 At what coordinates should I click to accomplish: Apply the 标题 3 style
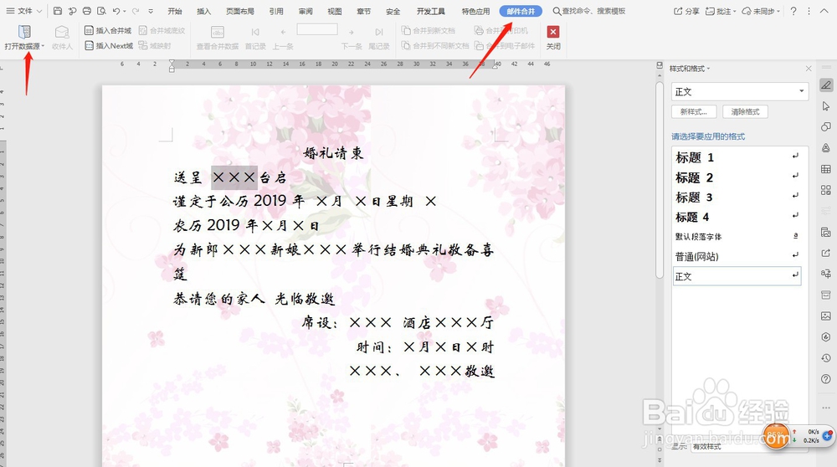click(x=737, y=198)
